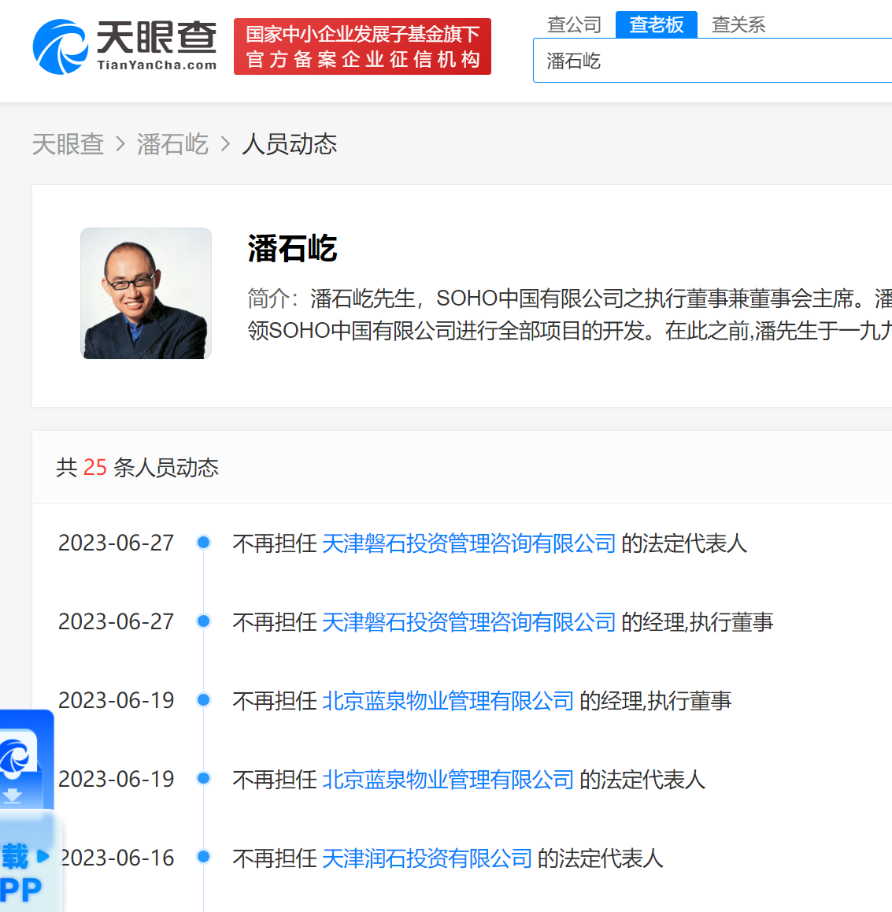The width and height of the screenshot is (892, 912).
Task: Go to 天眼查 breadcrumb home link
Action: point(68,143)
